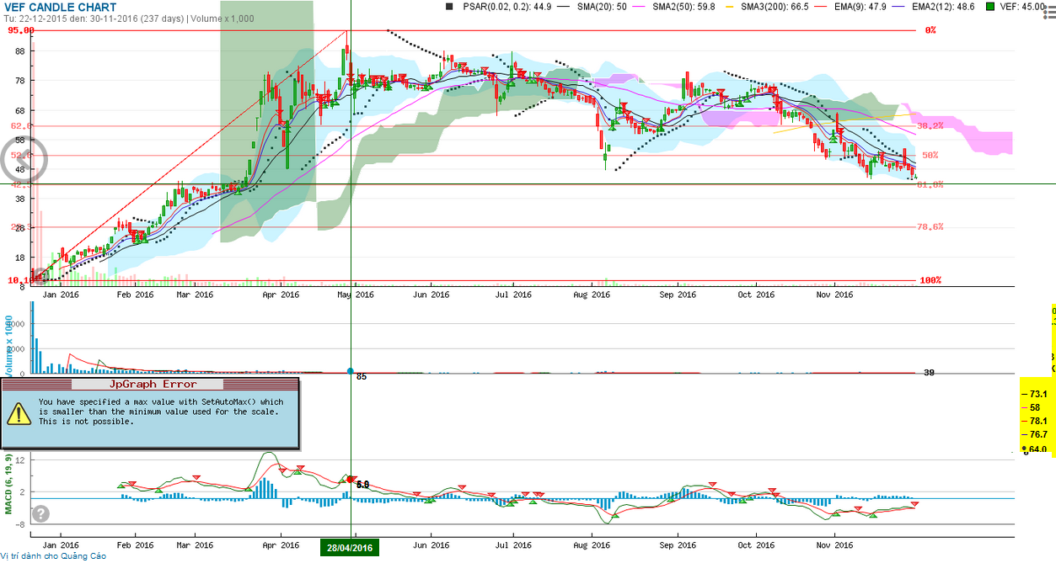Click the MACD (6, 19, 9) axis label
The image size is (1056, 563).
(x=8, y=485)
